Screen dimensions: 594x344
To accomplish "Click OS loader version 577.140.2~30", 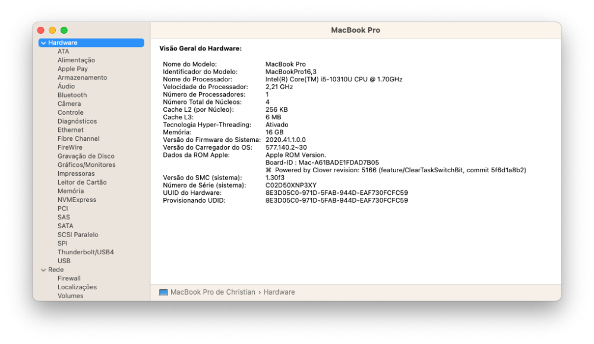I will (286, 147).
